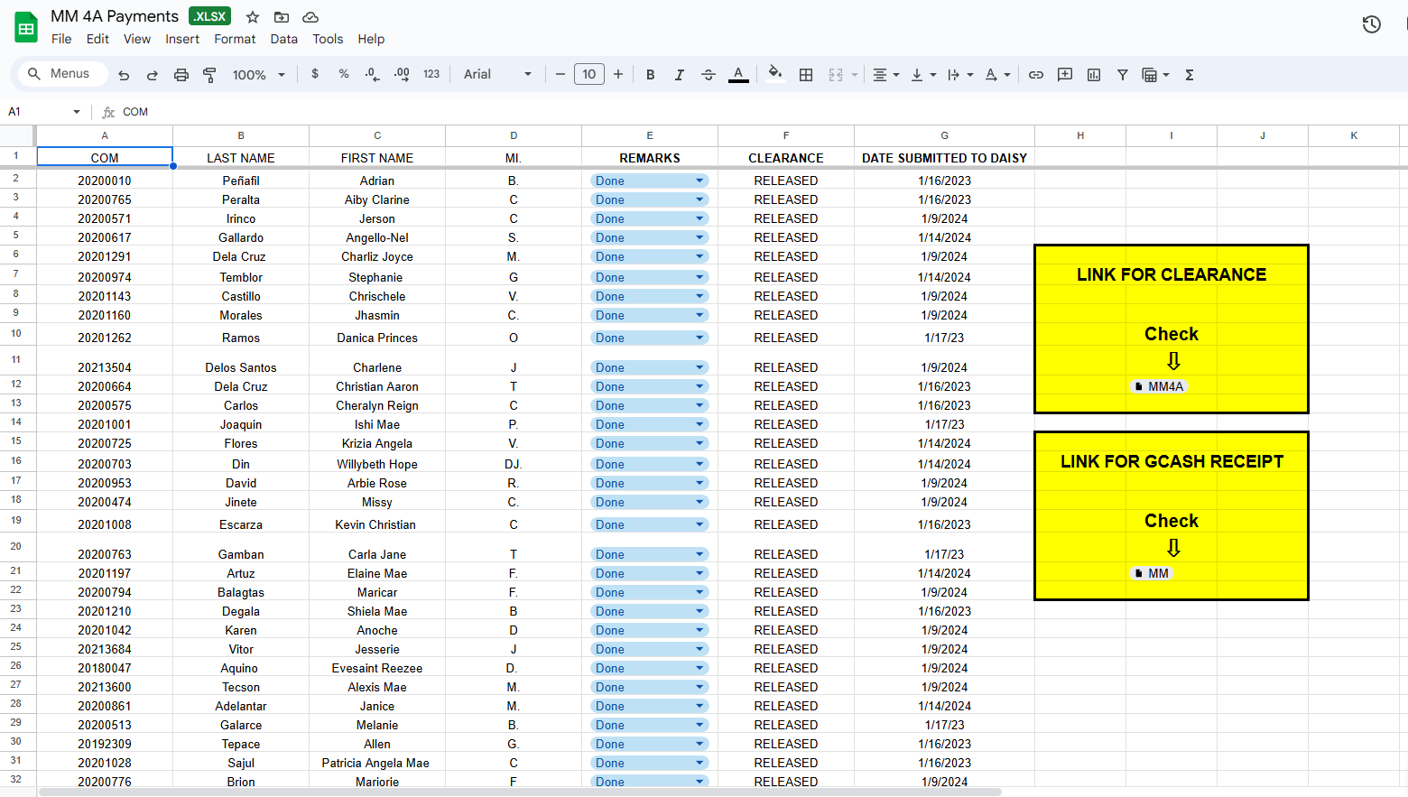Apply Italic formatting
Image resolution: width=1408 pixels, height=797 pixels.
click(680, 75)
